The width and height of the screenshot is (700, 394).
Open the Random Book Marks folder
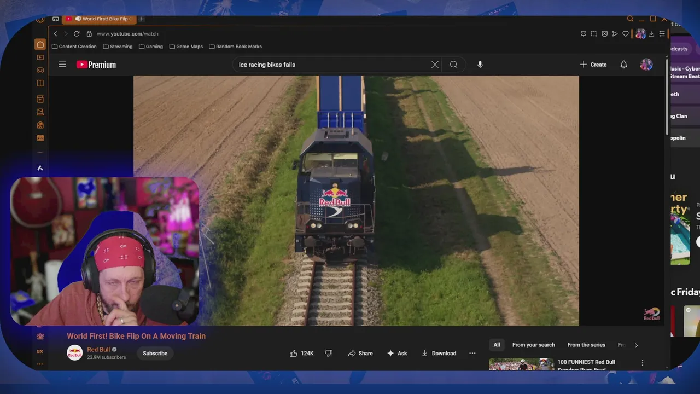pos(235,47)
